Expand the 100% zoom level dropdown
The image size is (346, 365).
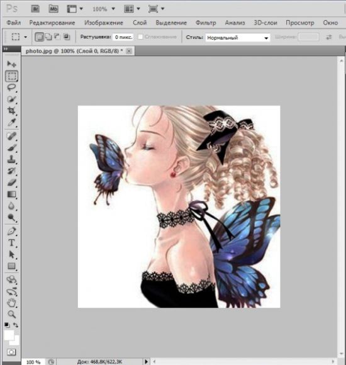[104, 9]
